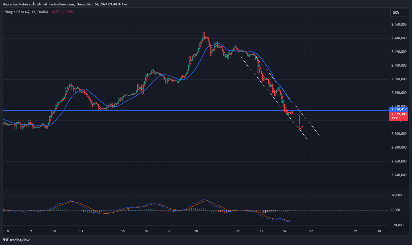Click the 2.300,000 price axis label
Screen dimensions: 412x245
pos(399,134)
